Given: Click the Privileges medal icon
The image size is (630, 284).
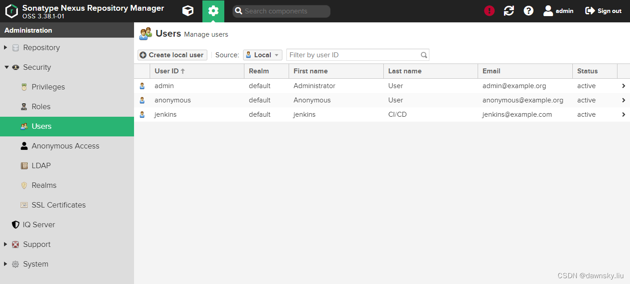Looking at the screenshot, I should (x=24, y=87).
